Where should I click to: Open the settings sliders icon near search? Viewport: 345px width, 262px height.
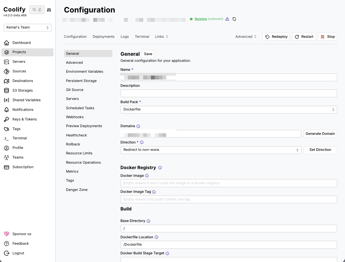[x=49, y=10]
